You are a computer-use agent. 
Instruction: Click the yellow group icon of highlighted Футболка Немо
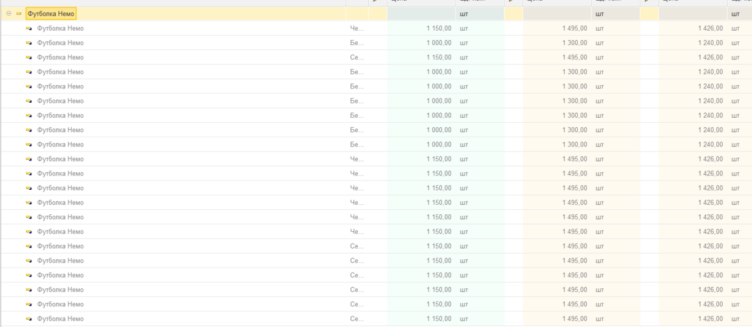(x=18, y=14)
